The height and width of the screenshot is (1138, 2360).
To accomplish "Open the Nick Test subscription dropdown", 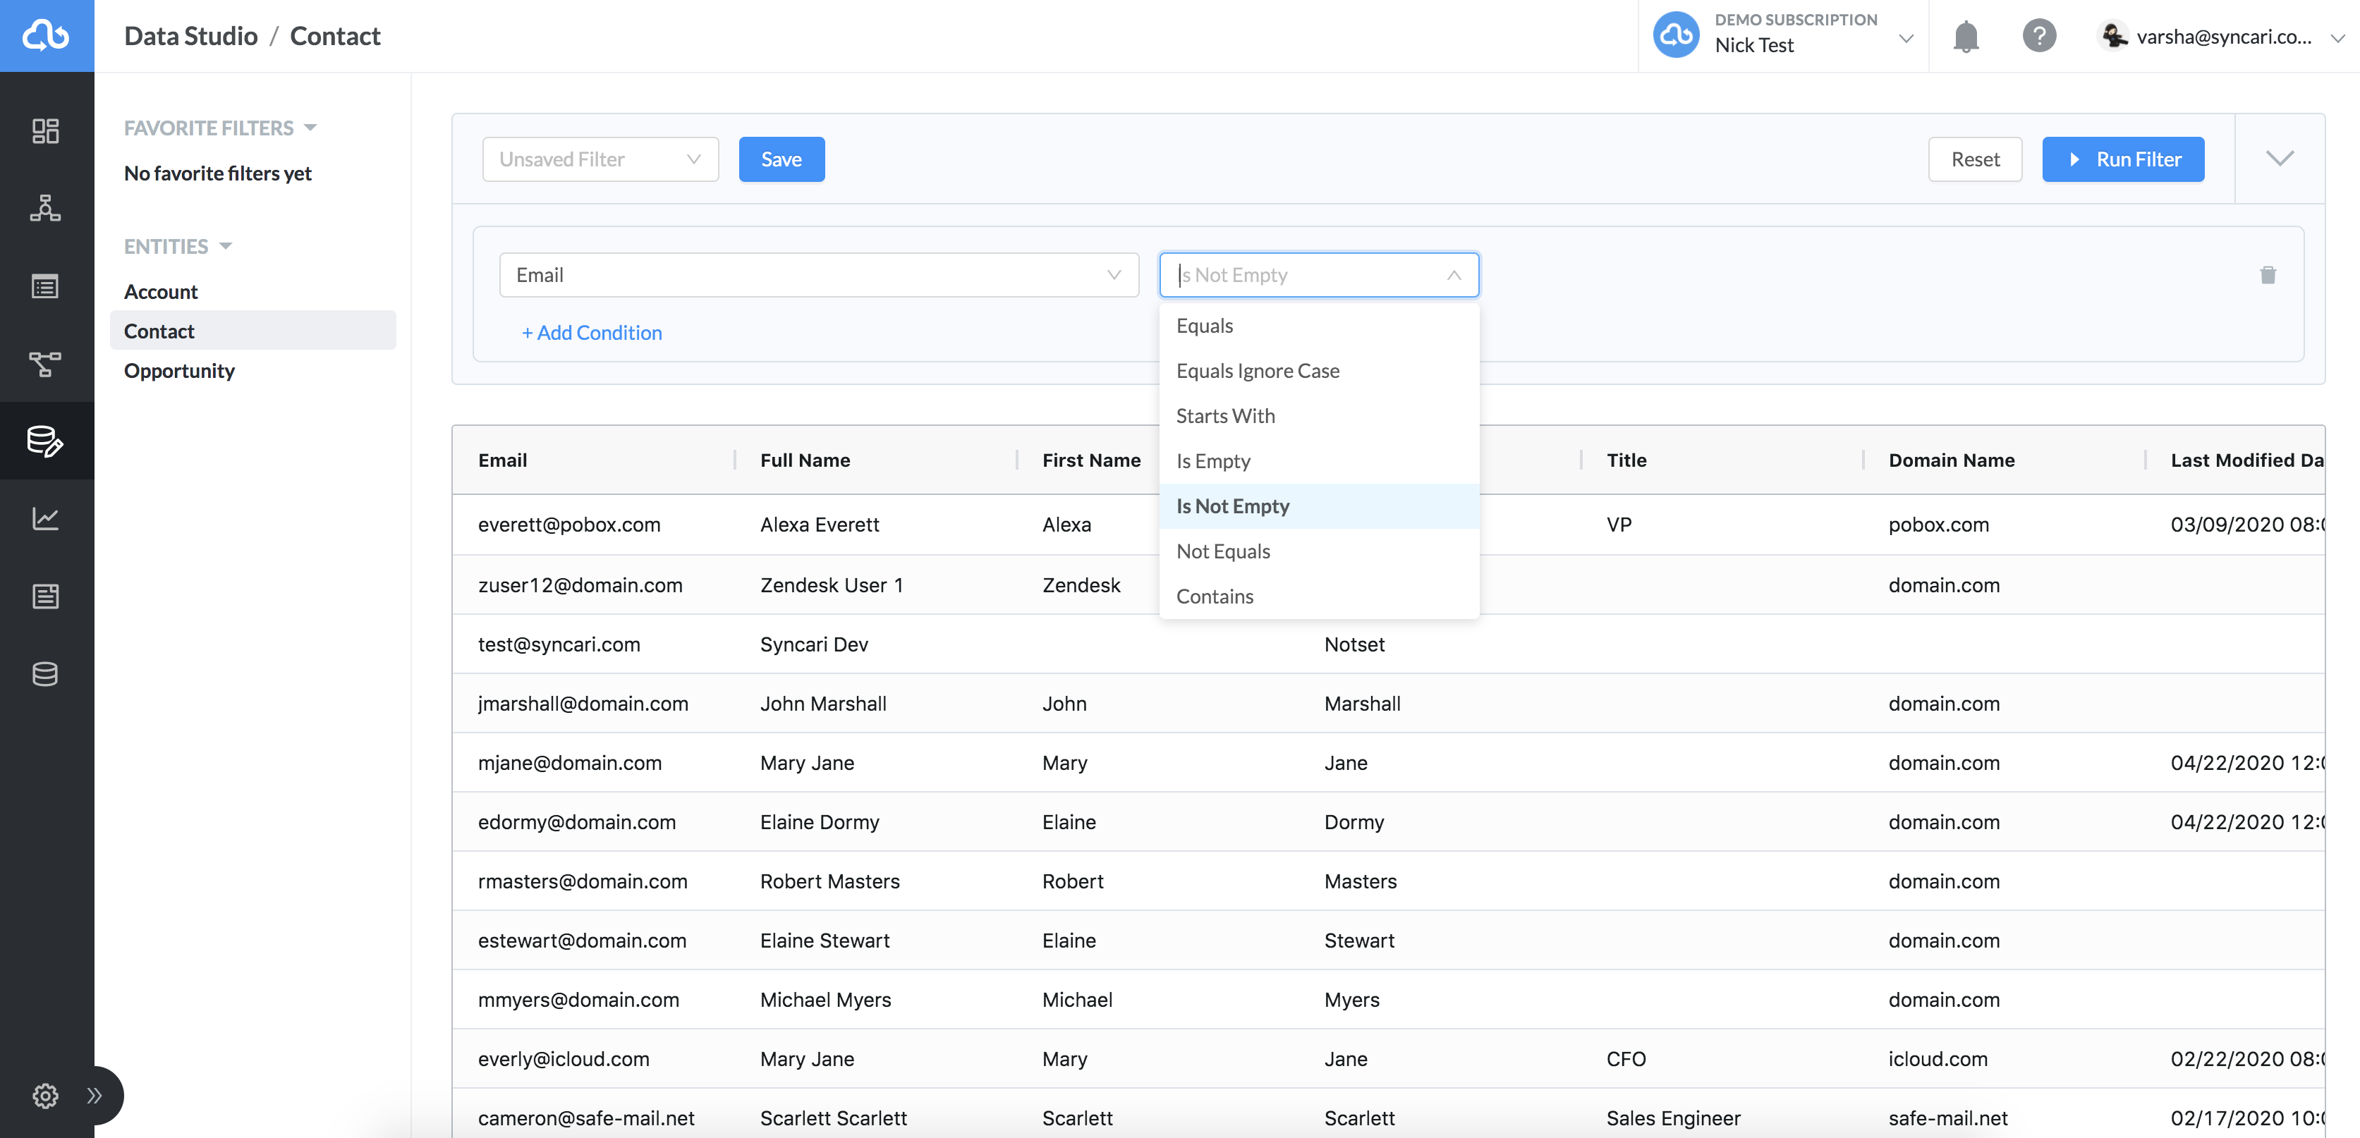I will [1906, 39].
